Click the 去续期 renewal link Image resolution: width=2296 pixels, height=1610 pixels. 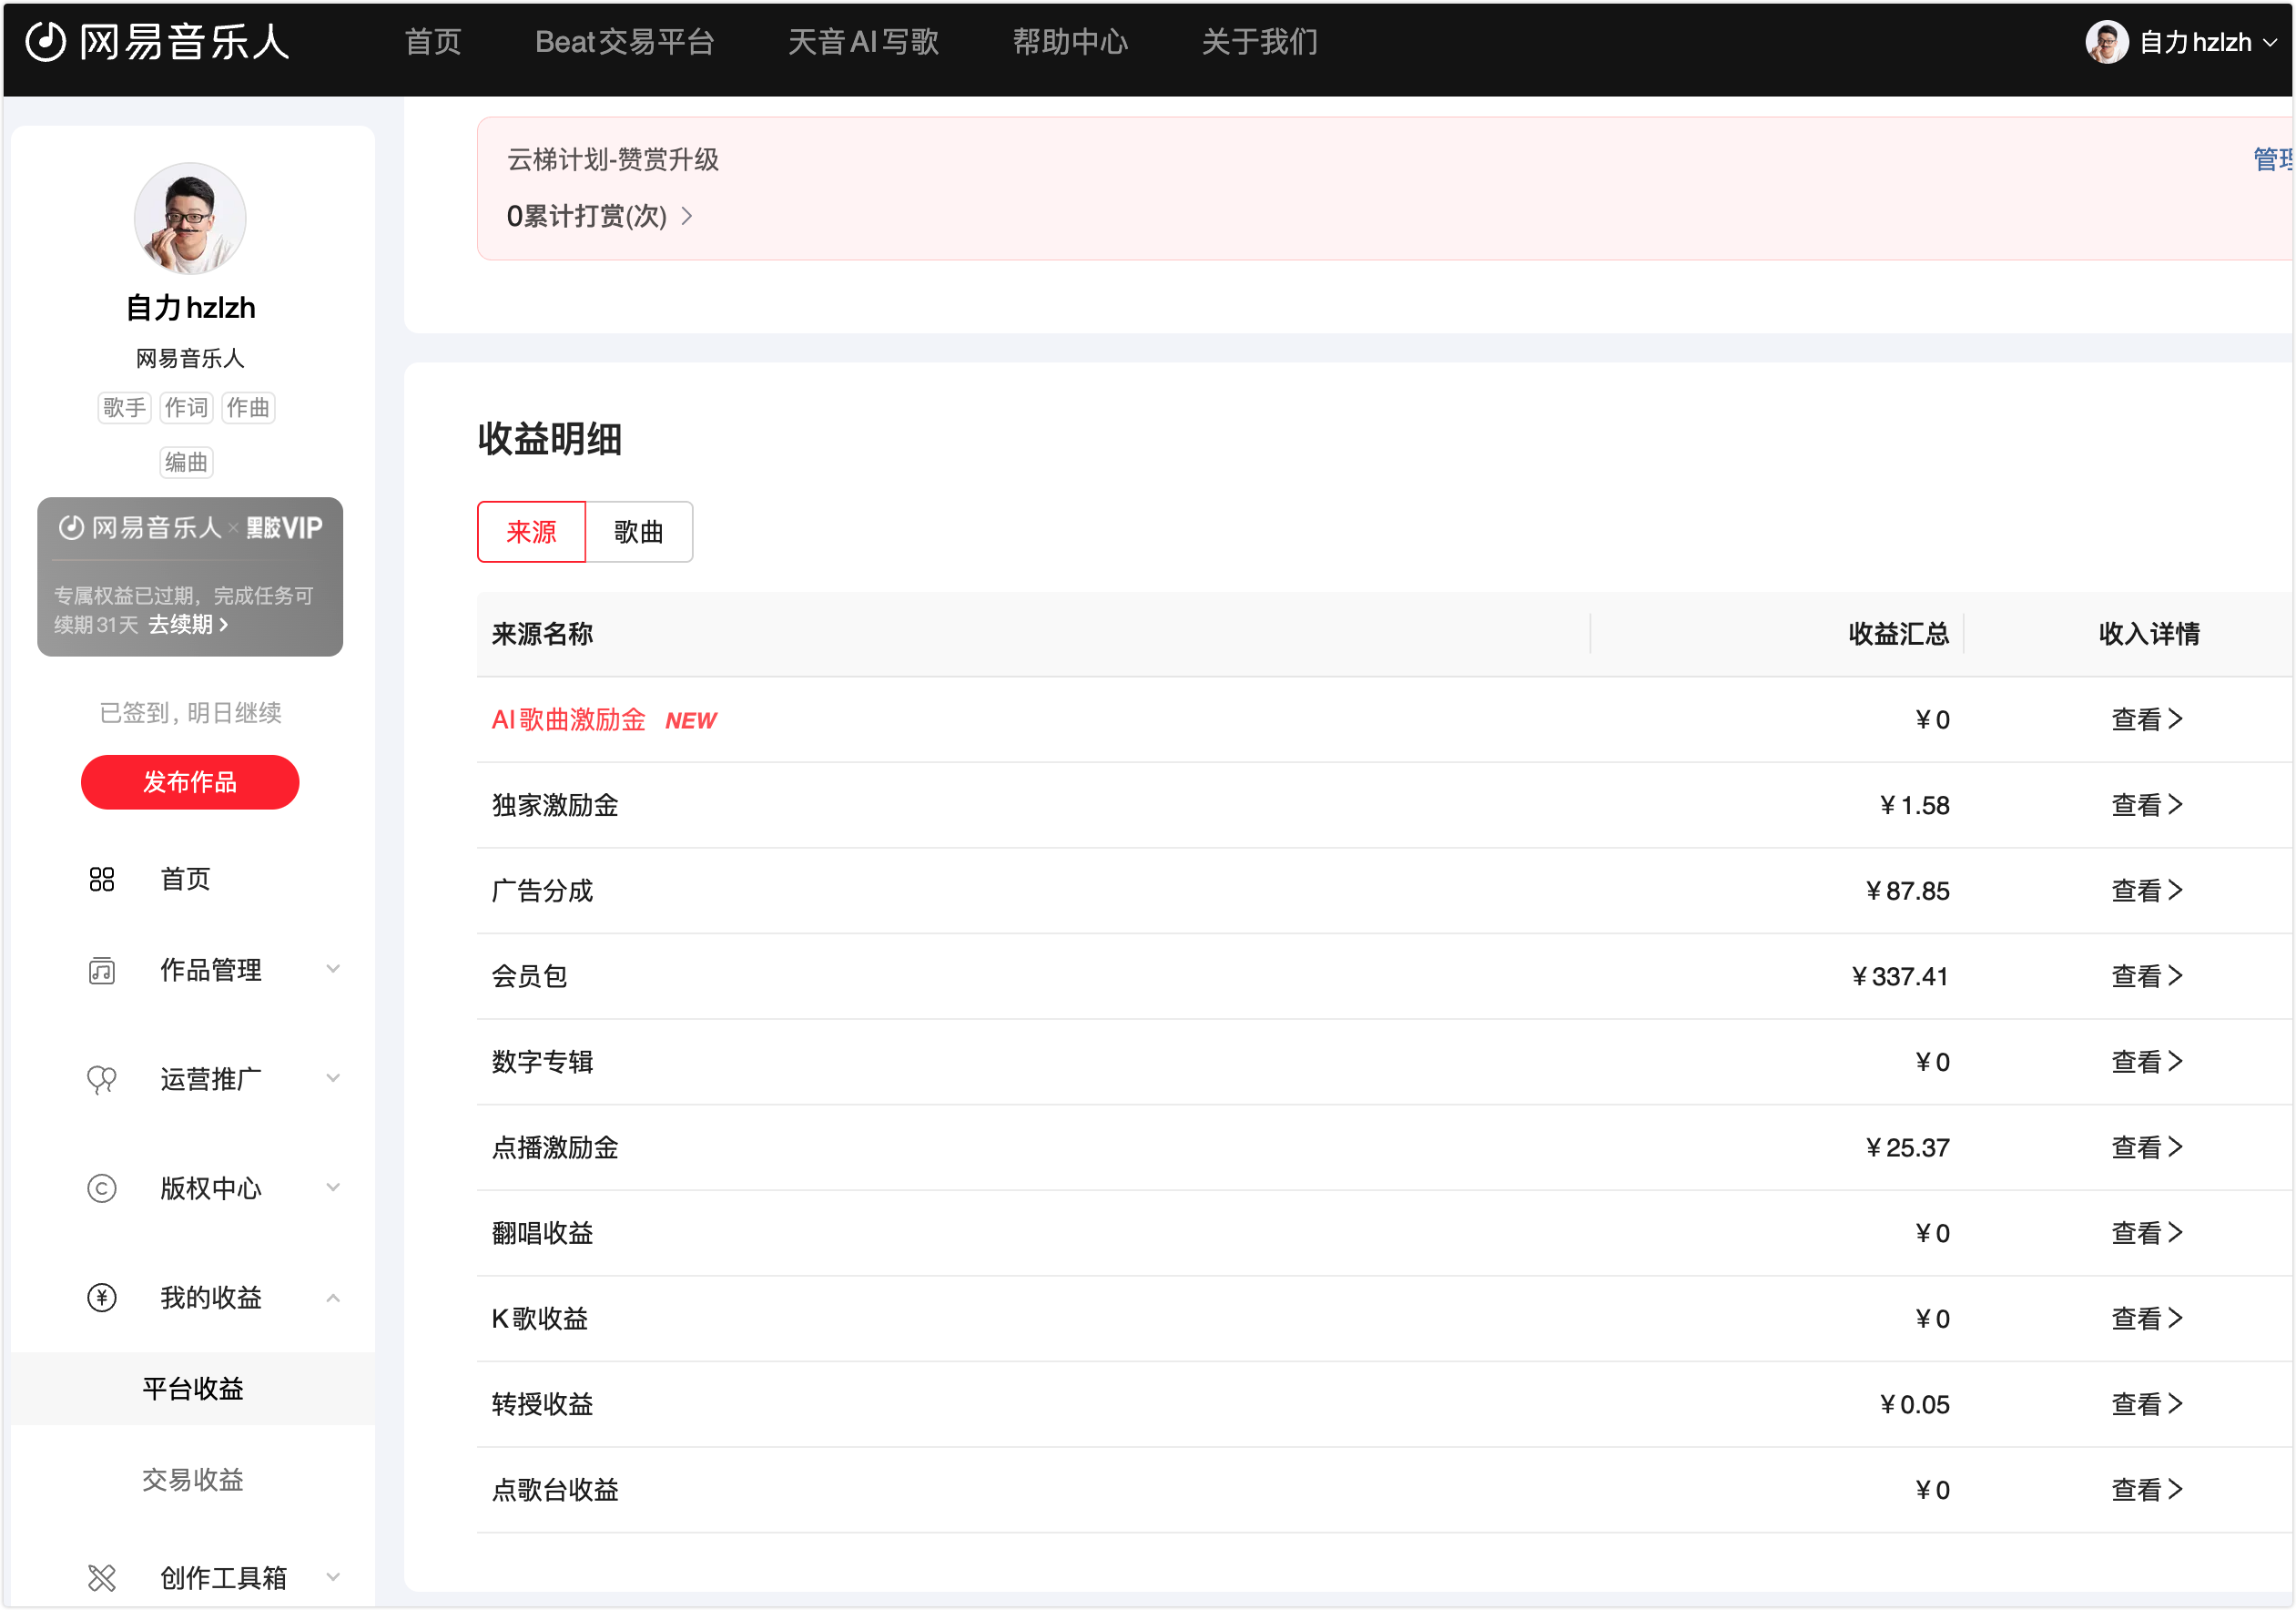[x=188, y=625]
